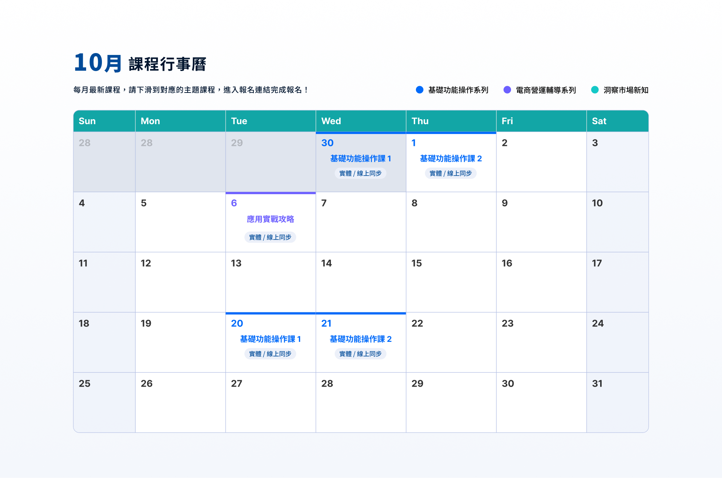Select date 4 on Sunday
722x478 pixels.
(x=82, y=203)
